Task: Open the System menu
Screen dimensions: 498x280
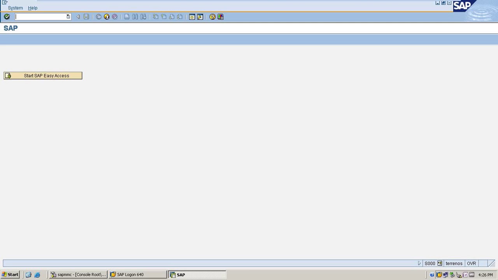Action: point(15,8)
